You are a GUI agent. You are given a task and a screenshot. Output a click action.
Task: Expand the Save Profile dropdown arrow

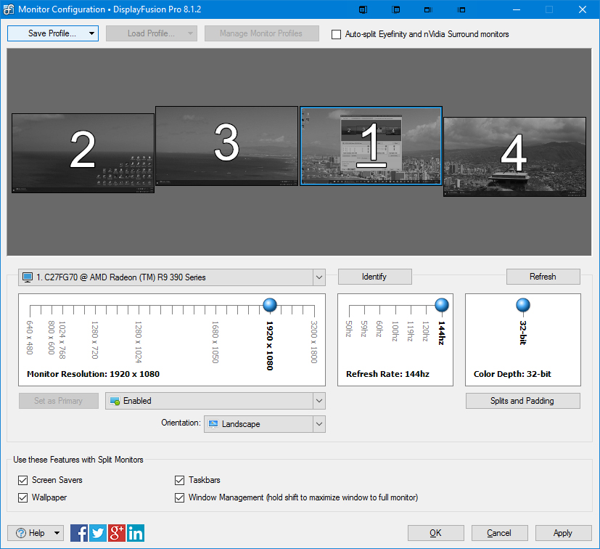91,33
